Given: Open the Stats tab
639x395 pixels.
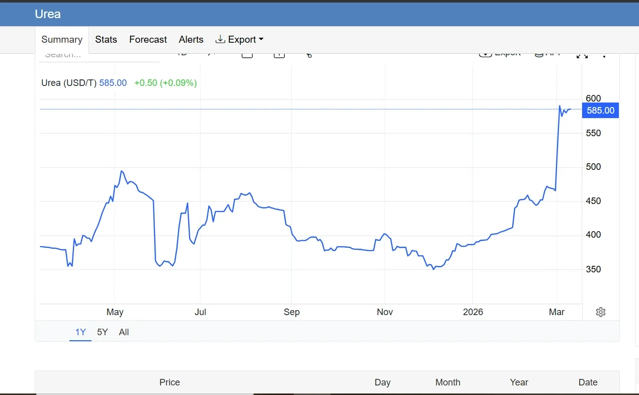Looking at the screenshot, I should (106, 40).
